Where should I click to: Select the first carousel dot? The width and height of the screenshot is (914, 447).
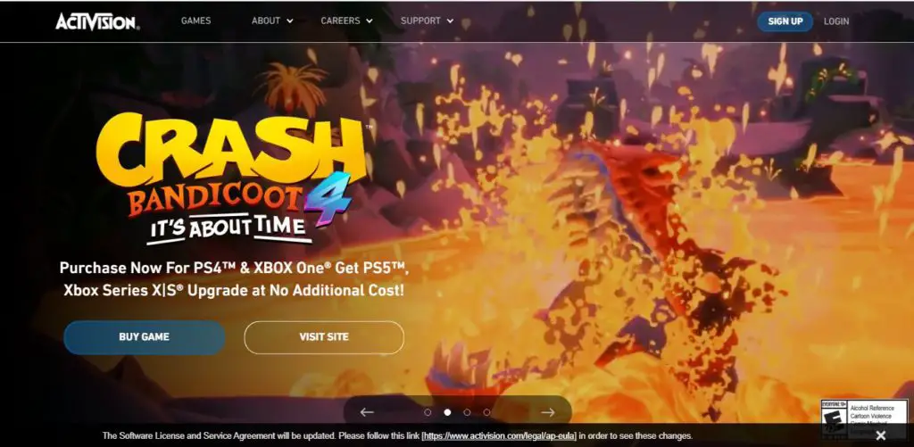(428, 412)
